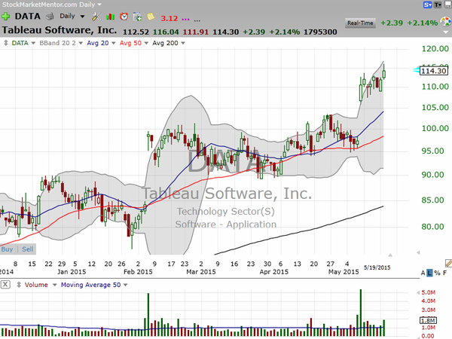Toggle the L log scale mode
Viewport: 452px width, 339px height.
tap(430, 273)
